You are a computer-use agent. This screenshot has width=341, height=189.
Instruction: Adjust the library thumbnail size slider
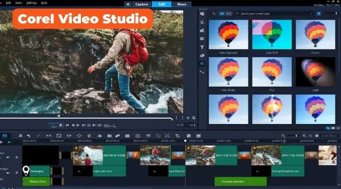click(330, 13)
